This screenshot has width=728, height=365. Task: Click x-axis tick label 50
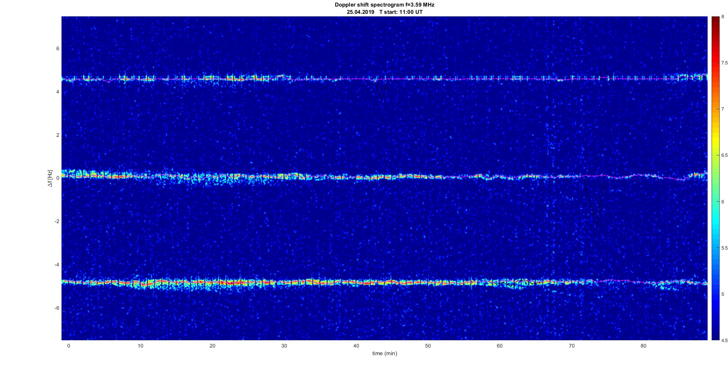[x=428, y=346]
